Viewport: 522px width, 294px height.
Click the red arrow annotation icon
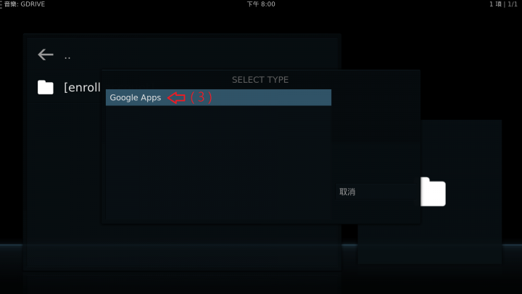tap(176, 98)
